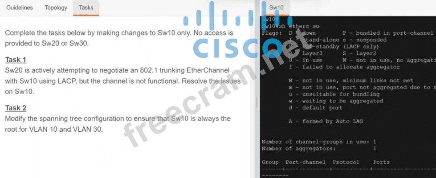436x178 pixels.
Task: Activate the Sw10 console tab
Action: click(x=277, y=8)
